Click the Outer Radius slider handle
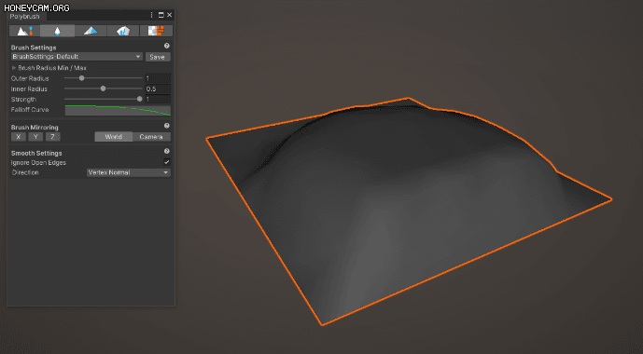The width and height of the screenshot is (643, 354). 81,78
